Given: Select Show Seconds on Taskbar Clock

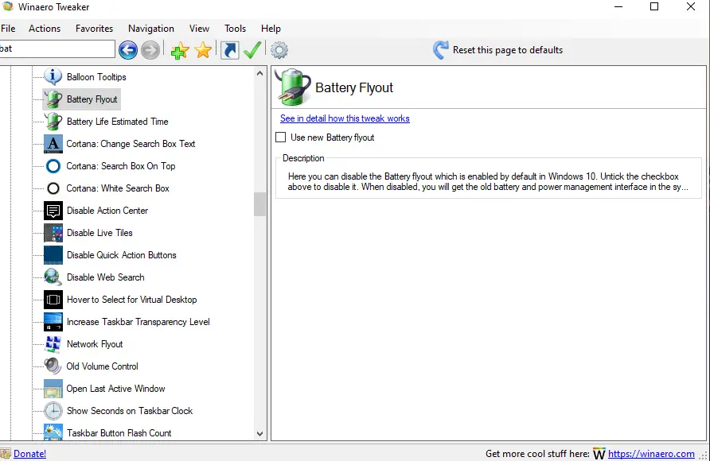Looking at the screenshot, I should [130, 411].
